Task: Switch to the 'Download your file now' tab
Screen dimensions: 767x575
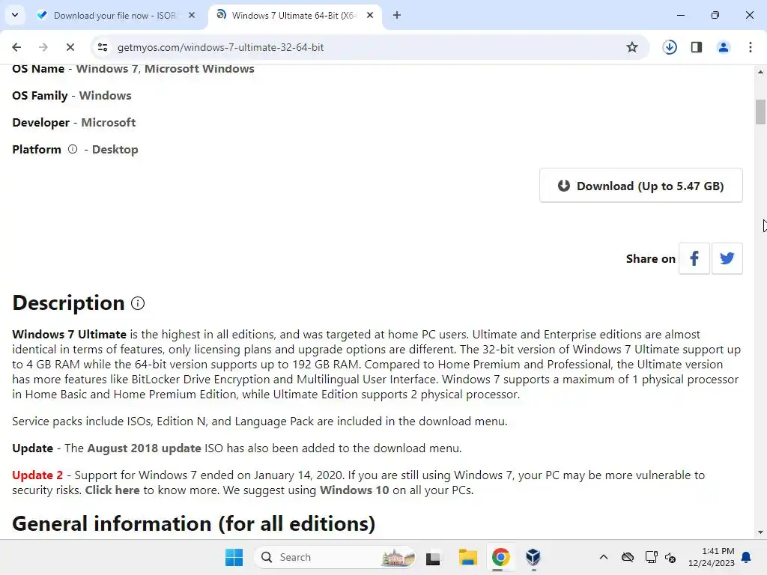Action: [116, 16]
